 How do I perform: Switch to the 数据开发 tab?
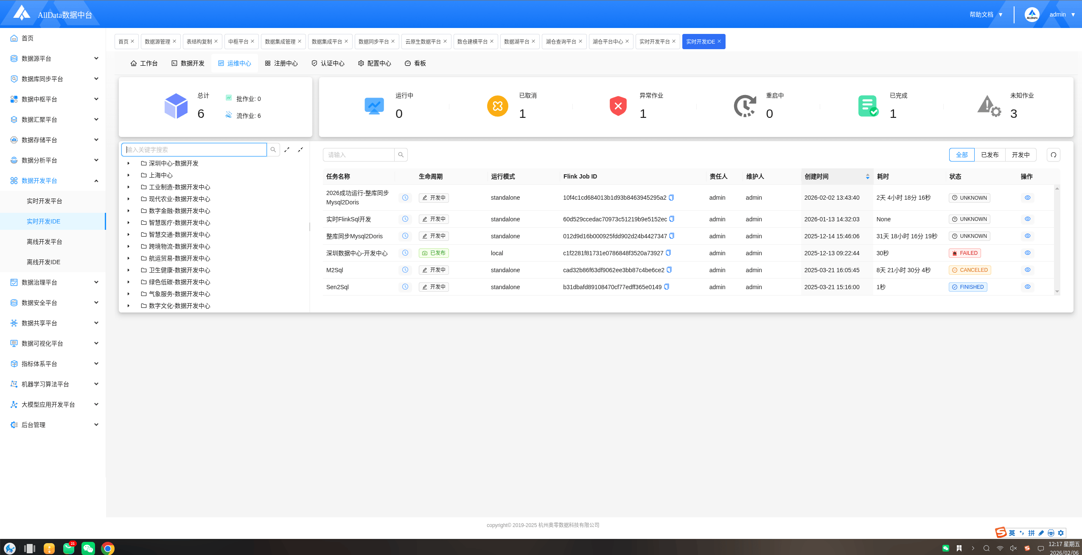pos(188,63)
